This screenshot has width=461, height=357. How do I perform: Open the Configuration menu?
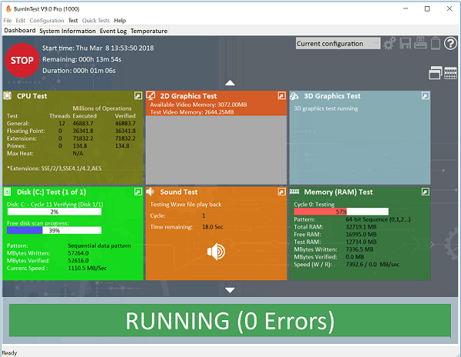(47, 21)
